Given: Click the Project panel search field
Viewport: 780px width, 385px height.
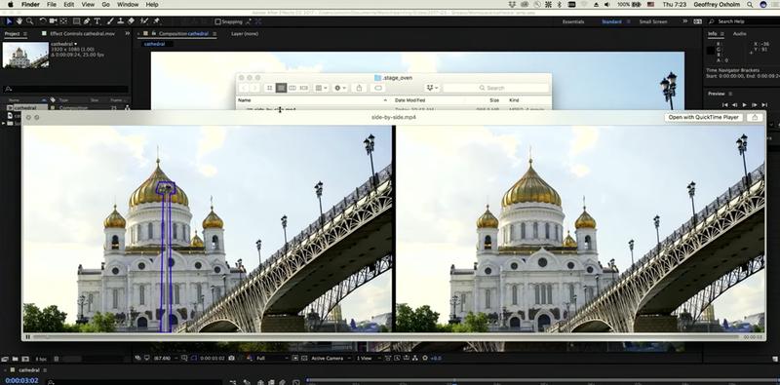Looking at the screenshot, I should pyautogui.click(x=65, y=90).
